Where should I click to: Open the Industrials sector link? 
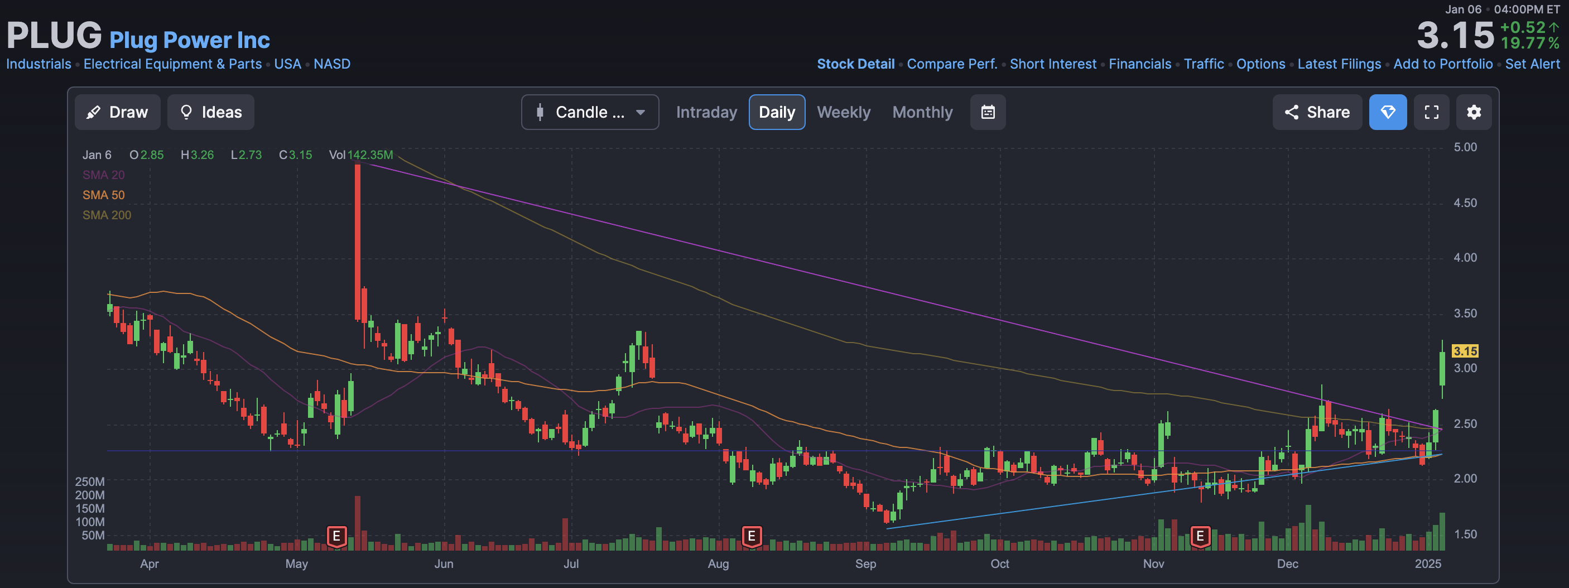click(38, 64)
